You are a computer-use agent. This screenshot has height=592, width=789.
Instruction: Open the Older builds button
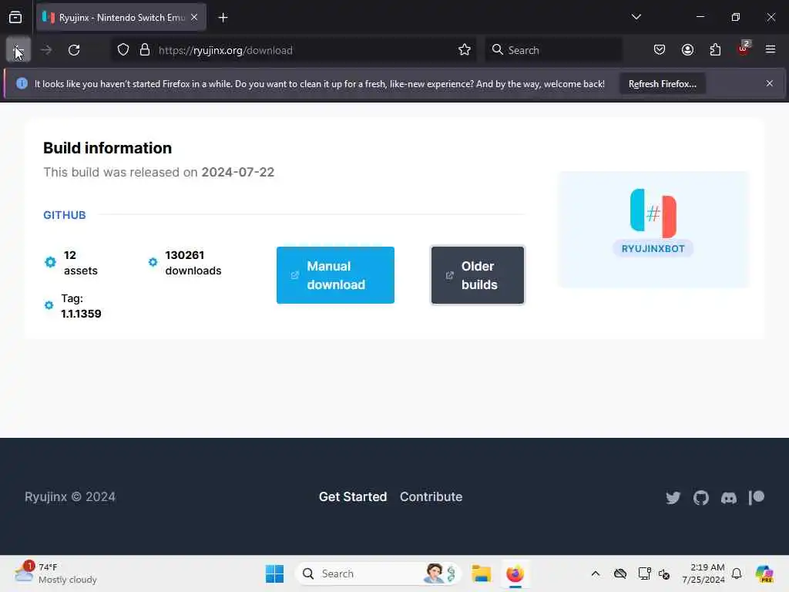click(478, 275)
